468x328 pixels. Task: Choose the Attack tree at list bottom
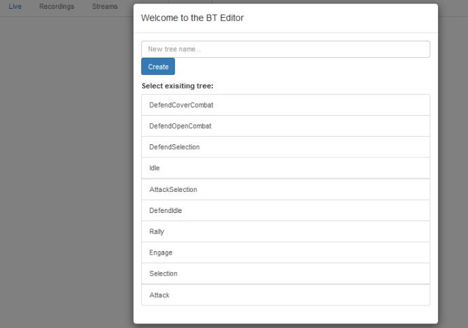click(285, 295)
